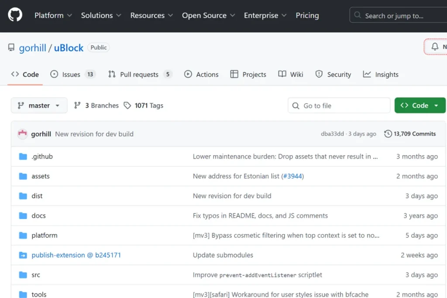
Task: Open the gorhill owner profile link
Action: (x=32, y=48)
